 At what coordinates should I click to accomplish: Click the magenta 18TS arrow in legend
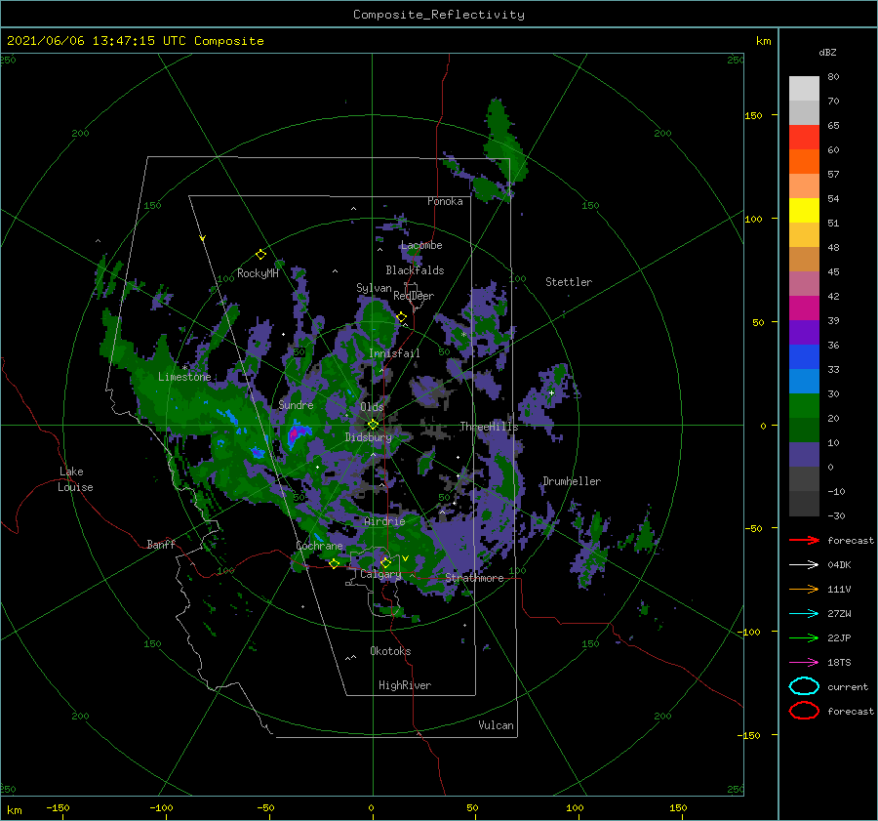[x=804, y=663]
